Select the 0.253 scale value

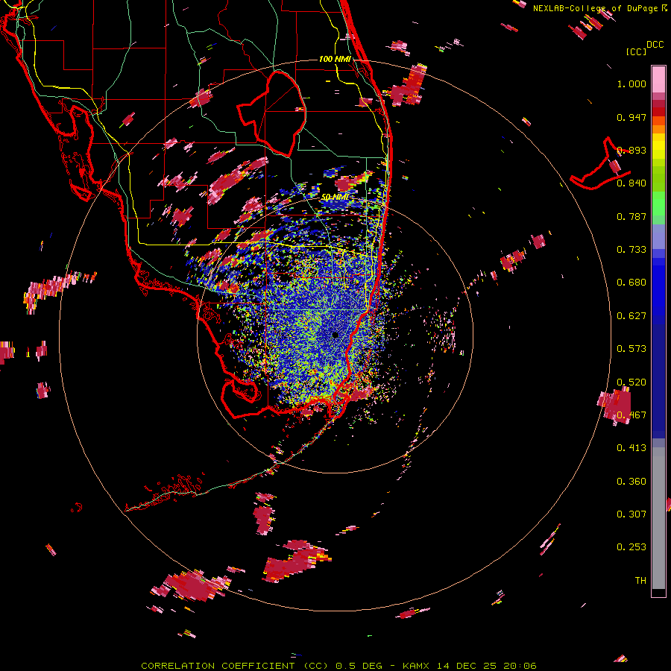click(x=631, y=547)
